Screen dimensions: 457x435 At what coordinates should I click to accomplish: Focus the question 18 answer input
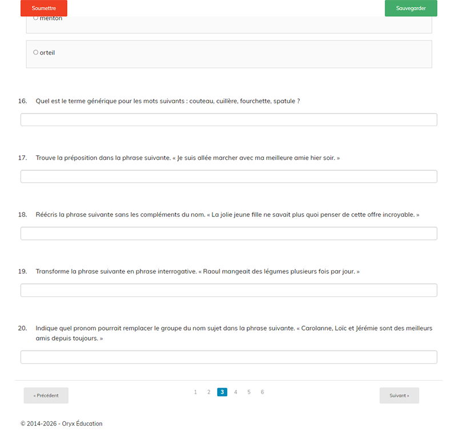point(228,233)
